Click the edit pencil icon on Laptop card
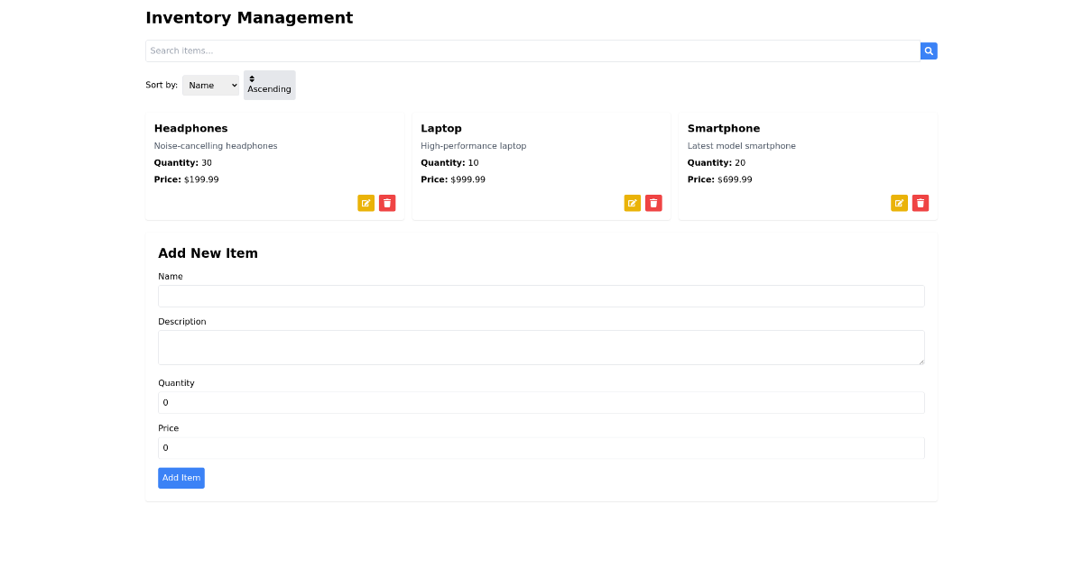 click(x=632, y=203)
